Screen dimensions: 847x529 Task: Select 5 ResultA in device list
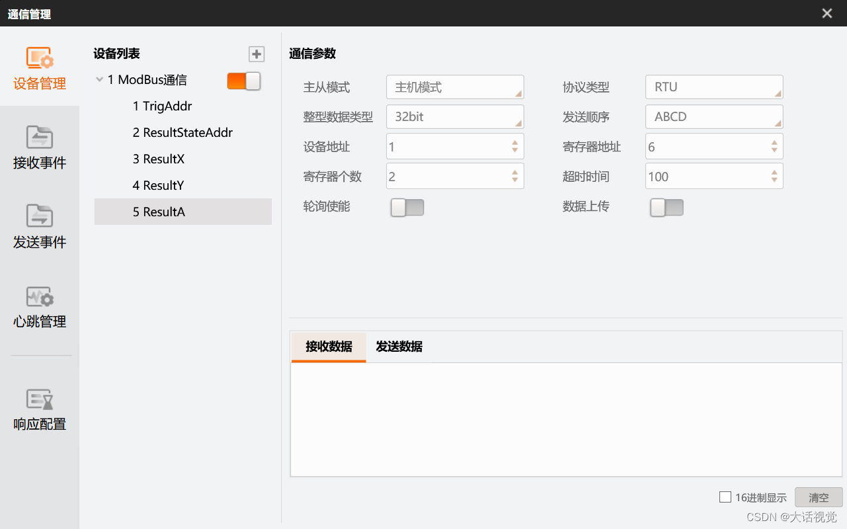click(183, 212)
